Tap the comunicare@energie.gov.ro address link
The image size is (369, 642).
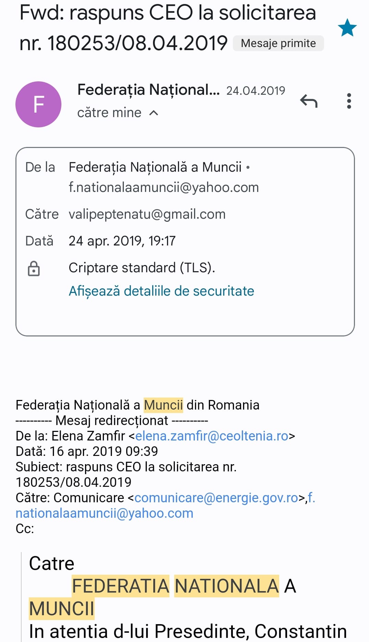(216, 498)
